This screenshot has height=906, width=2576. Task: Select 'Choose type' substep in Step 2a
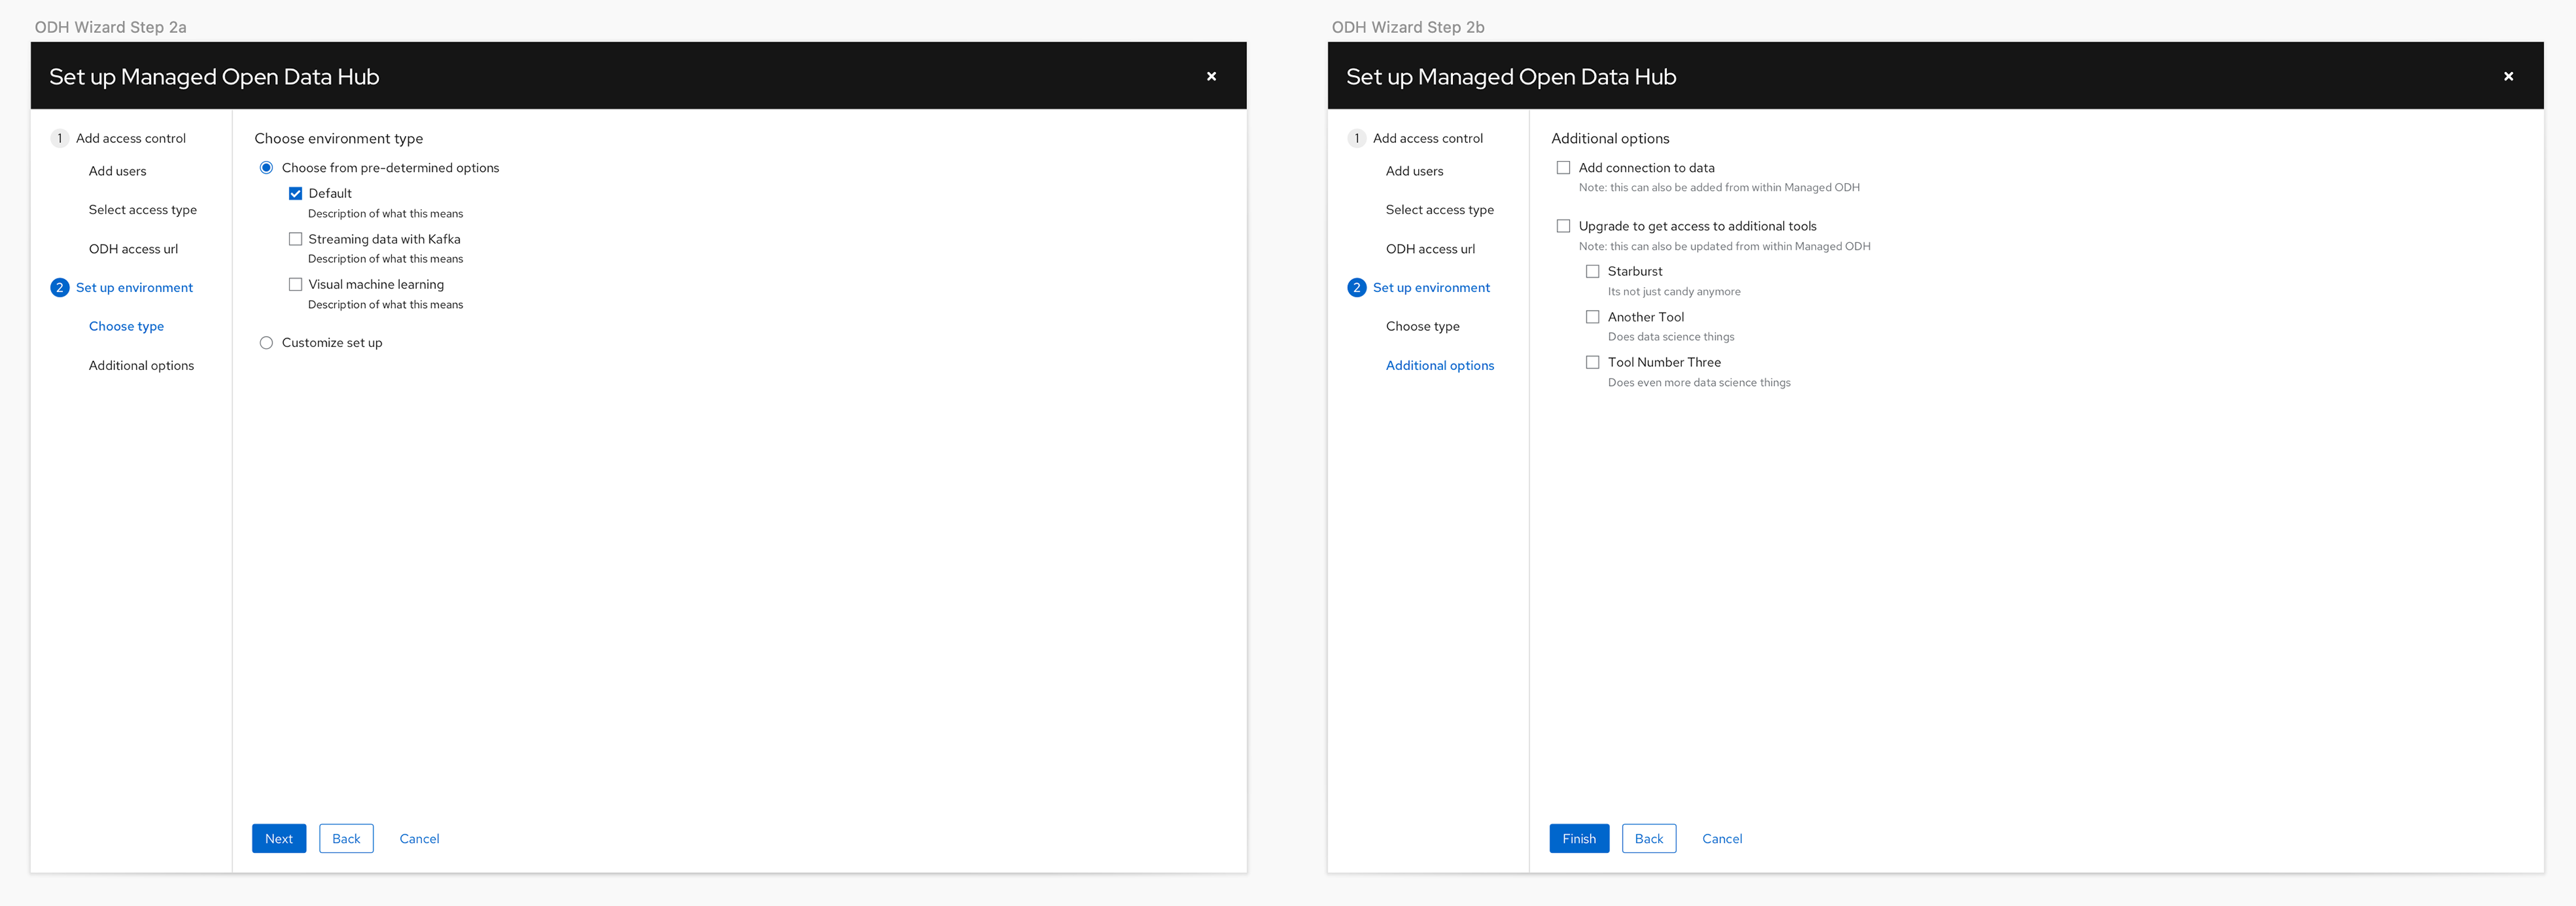(x=126, y=327)
